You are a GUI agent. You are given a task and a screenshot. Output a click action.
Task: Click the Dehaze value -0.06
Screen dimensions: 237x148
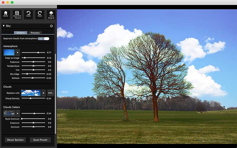pyautogui.click(x=48, y=78)
